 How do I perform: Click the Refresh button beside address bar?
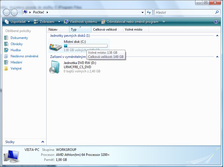click(x=149, y=12)
